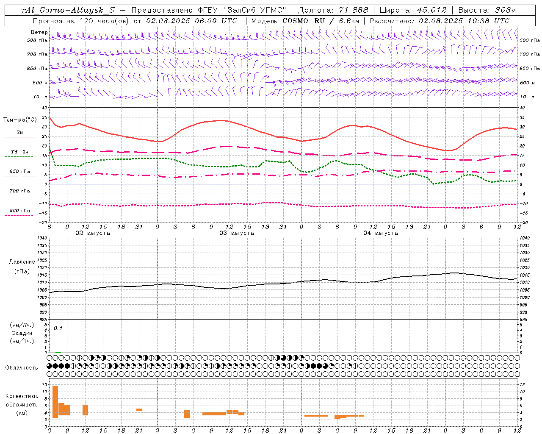Click the (мм/1ч.) precipitation unit label
The height and width of the screenshot is (434, 542).
point(22,341)
